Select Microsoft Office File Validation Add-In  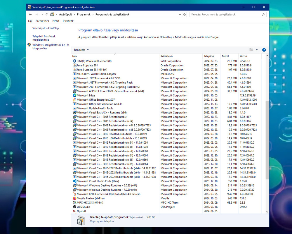[167, 104]
